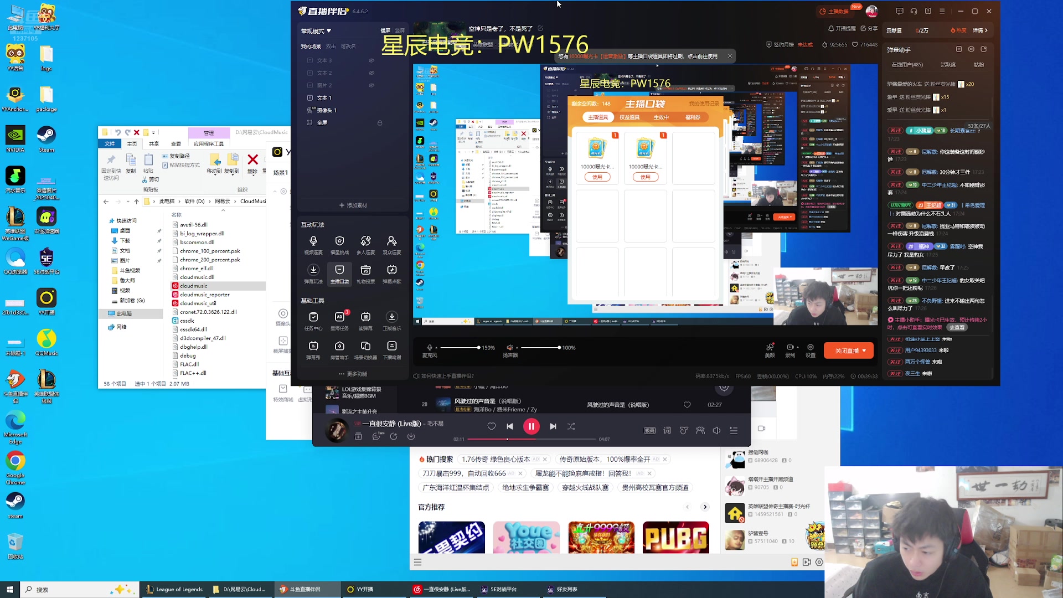Pause the playing song
This screenshot has width=1063, height=598.
531,426
